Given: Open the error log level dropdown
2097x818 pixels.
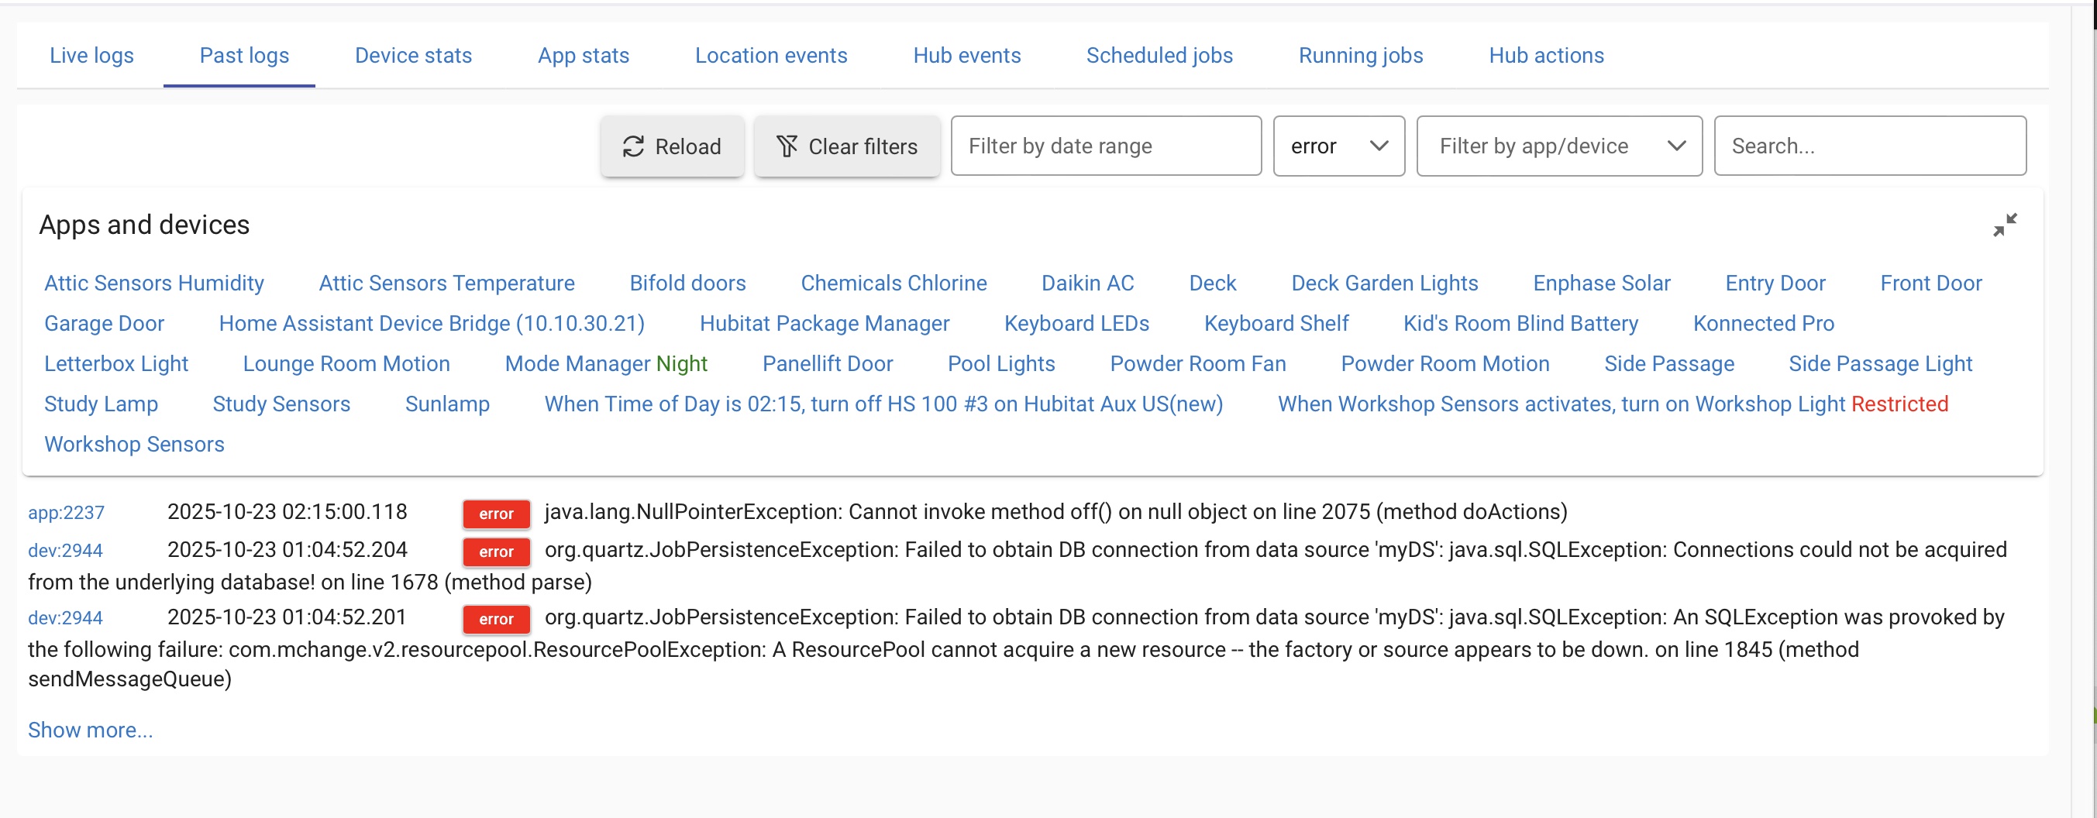Looking at the screenshot, I should click(1338, 146).
